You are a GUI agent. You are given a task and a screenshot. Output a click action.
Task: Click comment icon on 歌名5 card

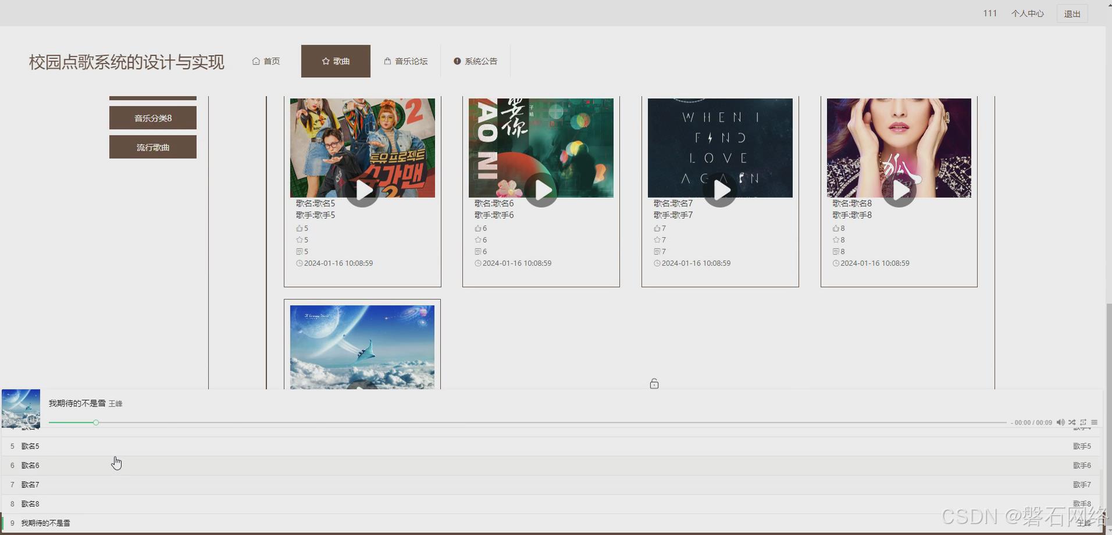tap(299, 252)
